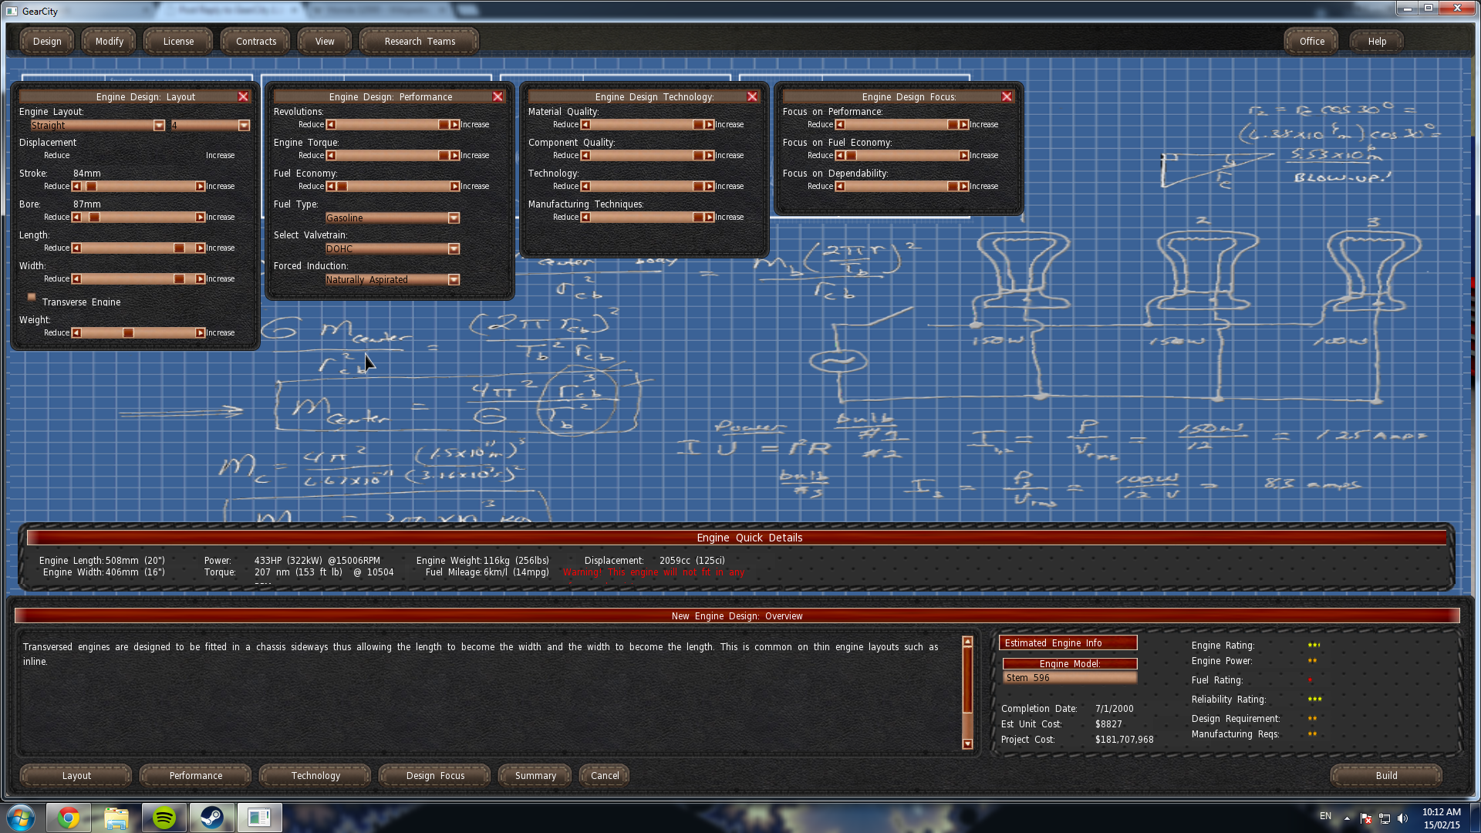Open Steam from the taskbar
Screen dimensions: 1481x833
point(211,818)
